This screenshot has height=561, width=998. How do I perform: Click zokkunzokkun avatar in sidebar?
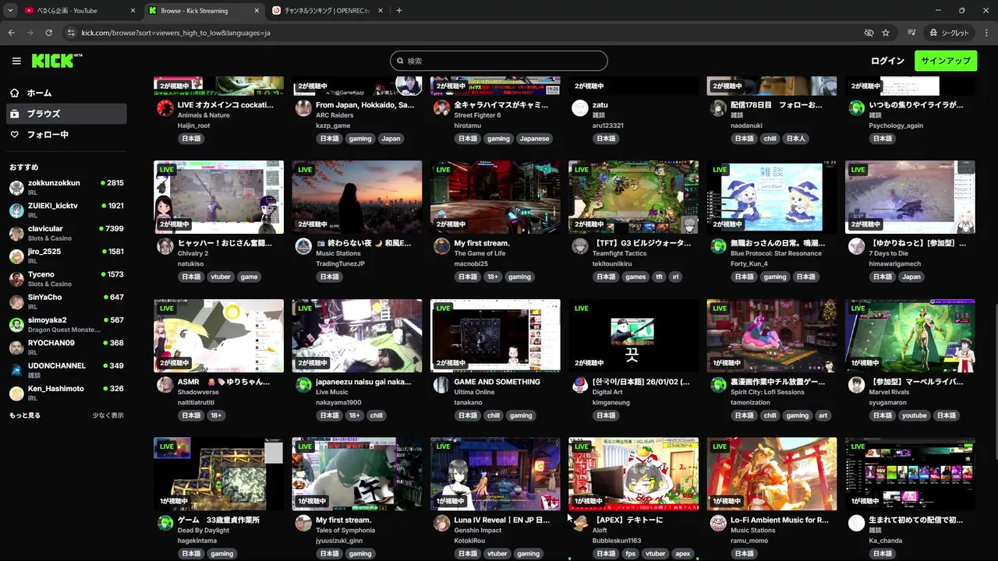click(x=16, y=188)
